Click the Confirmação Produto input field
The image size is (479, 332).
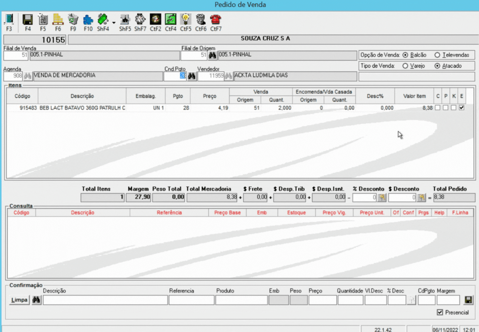click(242, 300)
